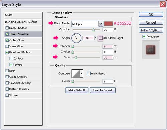Open the Blend Mode dropdown

click(x=87, y=24)
